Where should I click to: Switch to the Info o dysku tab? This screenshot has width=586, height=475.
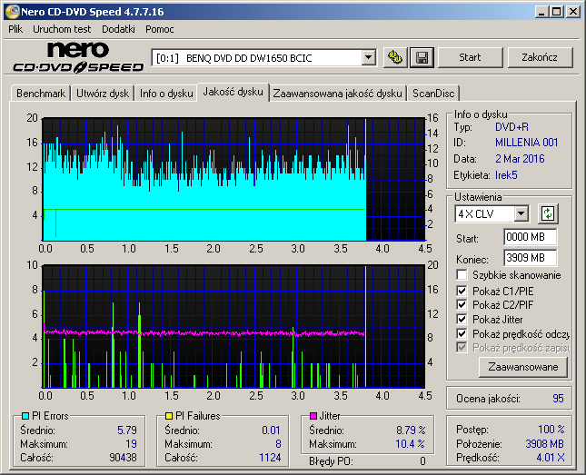click(166, 93)
